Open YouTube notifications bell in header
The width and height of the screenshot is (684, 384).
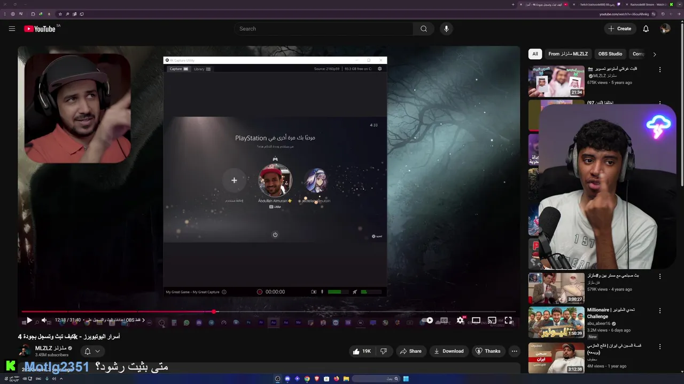pos(646,29)
